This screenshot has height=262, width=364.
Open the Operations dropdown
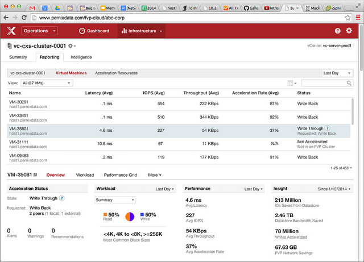pyautogui.click(x=39, y=31)
